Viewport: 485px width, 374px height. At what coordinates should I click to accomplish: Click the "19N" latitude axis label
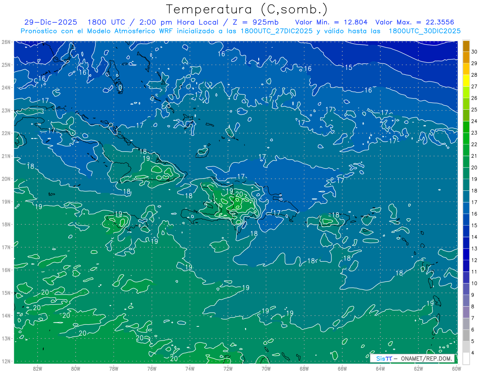[6, 201]
